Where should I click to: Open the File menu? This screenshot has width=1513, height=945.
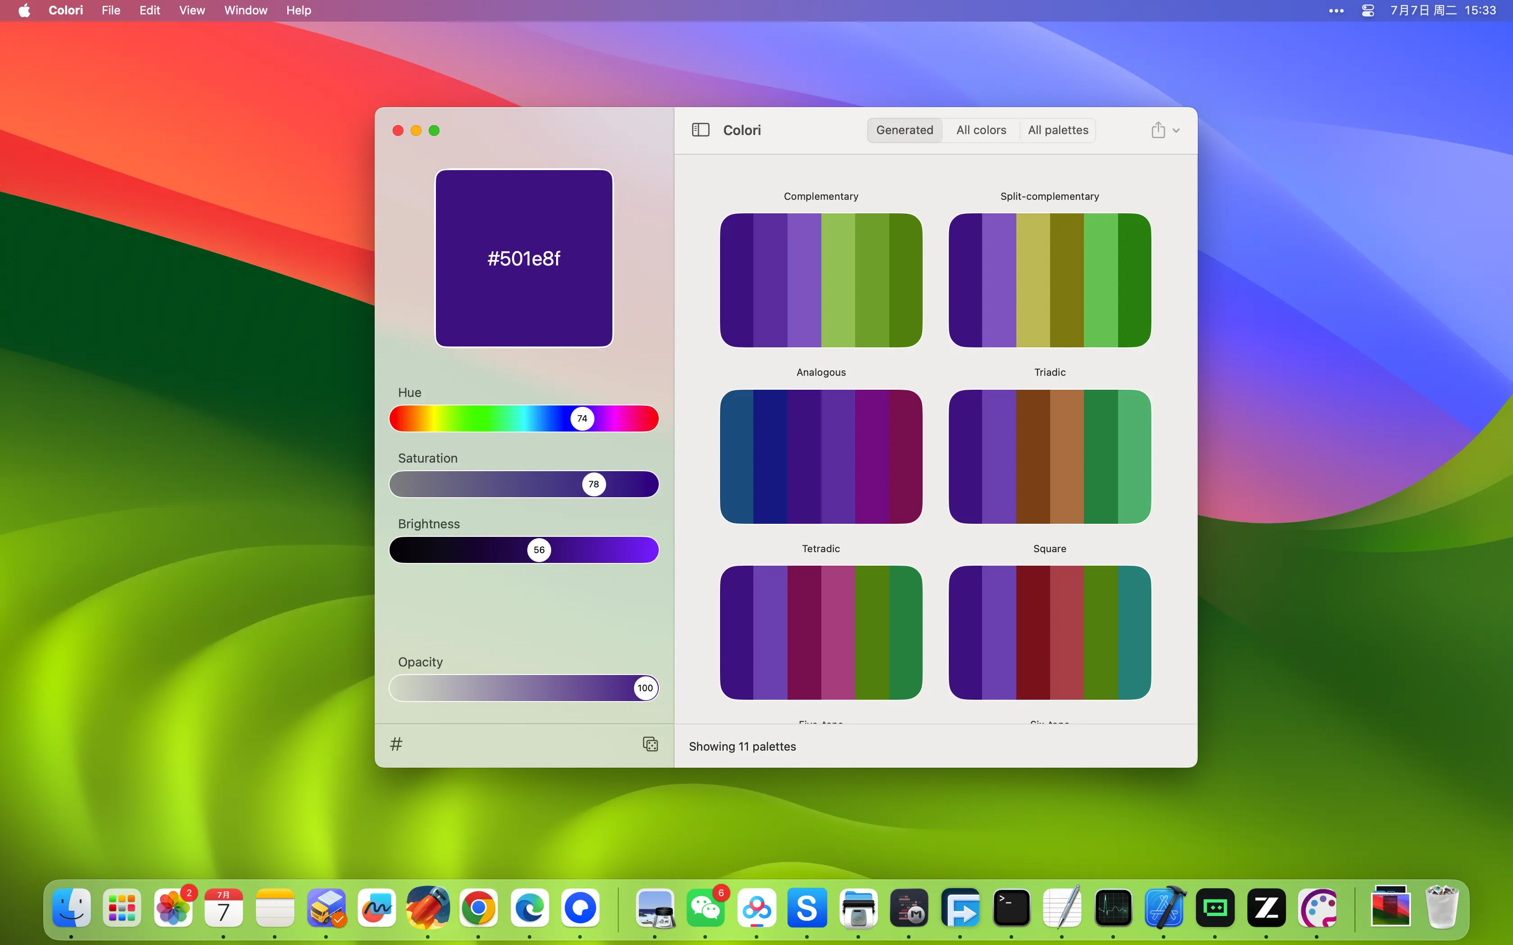click(x=111, y=11)
